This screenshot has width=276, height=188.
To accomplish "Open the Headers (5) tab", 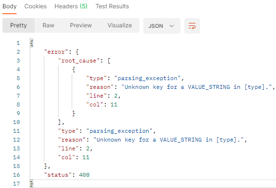I will pos(71,6).
